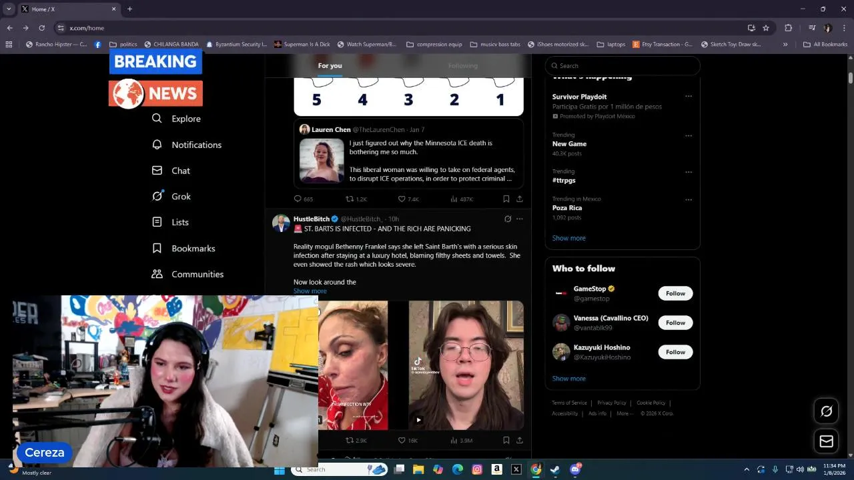854x480 pixels.
Task: Open All Bookmarks folder
Action: 825,45
